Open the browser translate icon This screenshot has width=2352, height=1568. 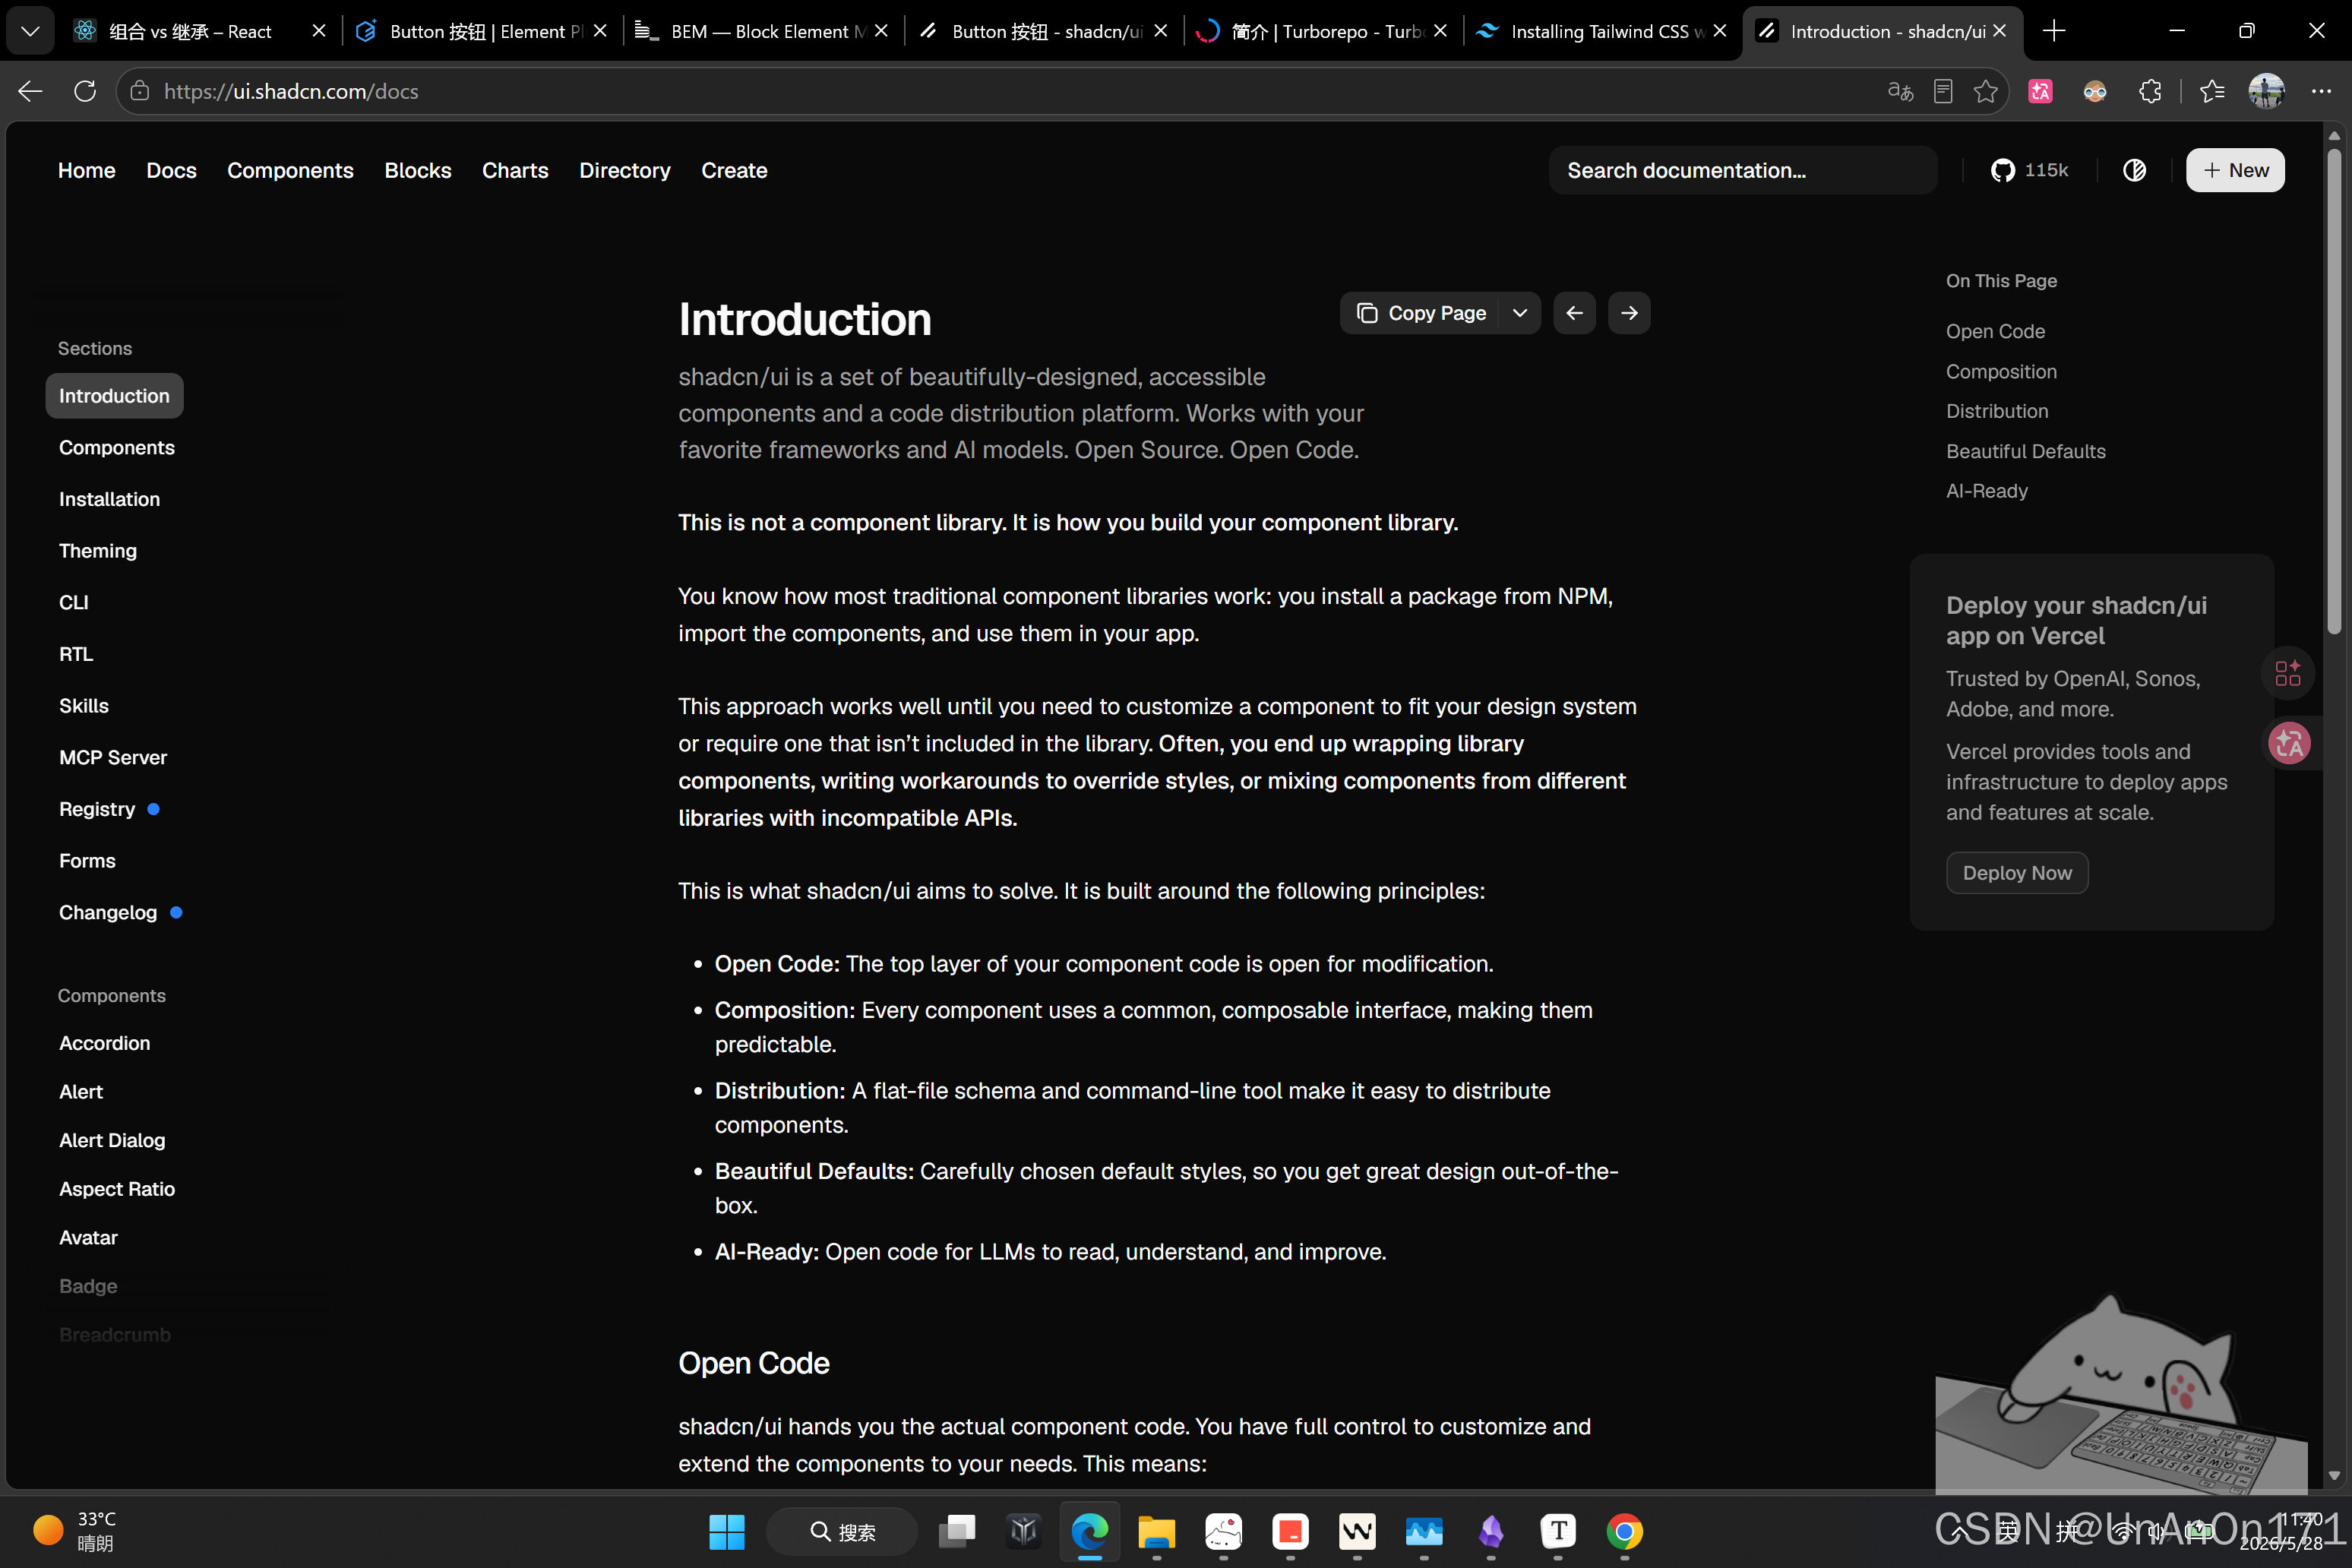[1900, 91]
